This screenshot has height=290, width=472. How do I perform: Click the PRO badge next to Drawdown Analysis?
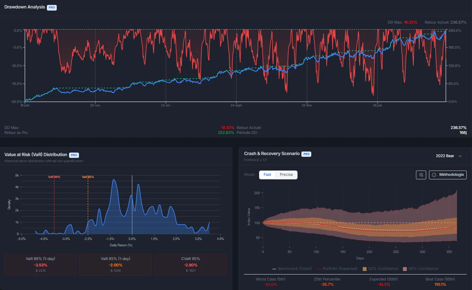[x=51, y=7]
